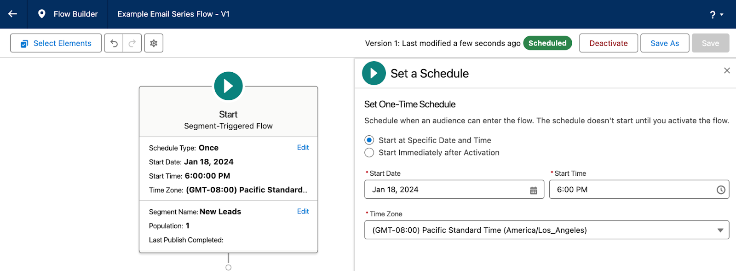Expand the Time Zone dropdown
The image size is (736, 271).
point(546,230)
